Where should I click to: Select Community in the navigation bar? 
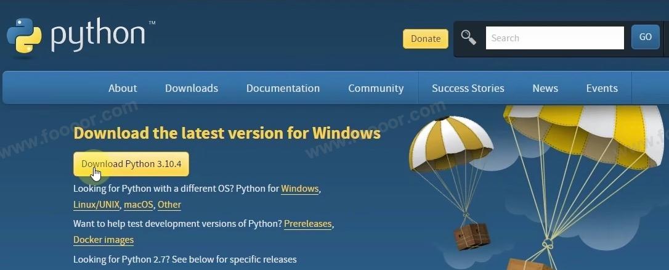point(376,88)
